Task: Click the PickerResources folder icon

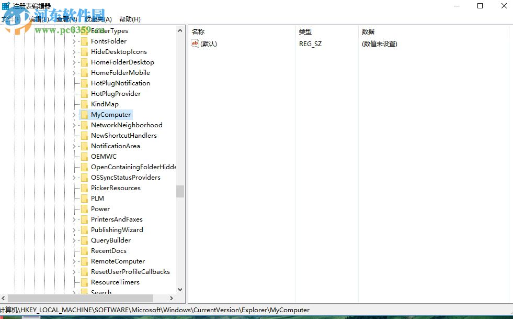Action: (84, 188)
